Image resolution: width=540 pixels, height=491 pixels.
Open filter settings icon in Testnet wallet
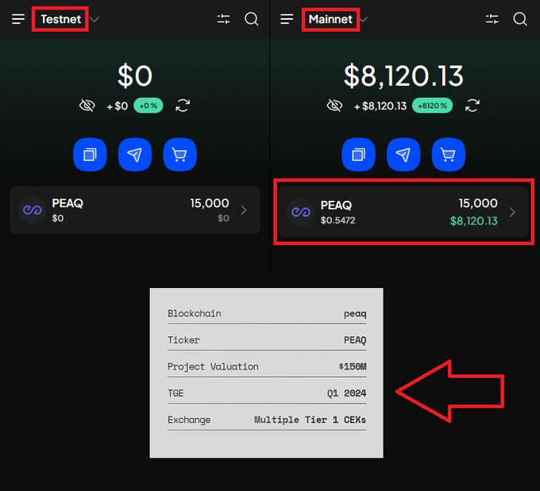coord(223,19)
